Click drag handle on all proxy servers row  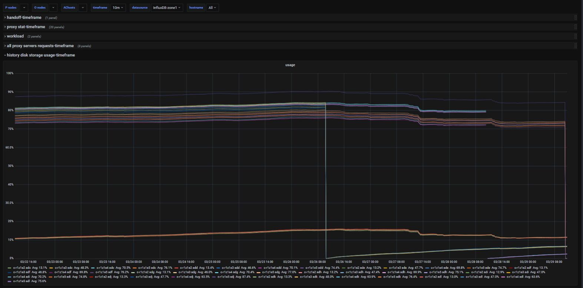[x=575, y=46]
